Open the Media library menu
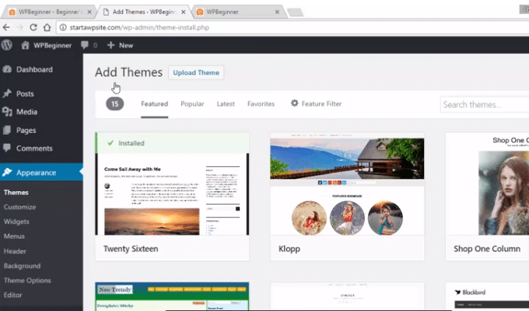 coord(8,112)
